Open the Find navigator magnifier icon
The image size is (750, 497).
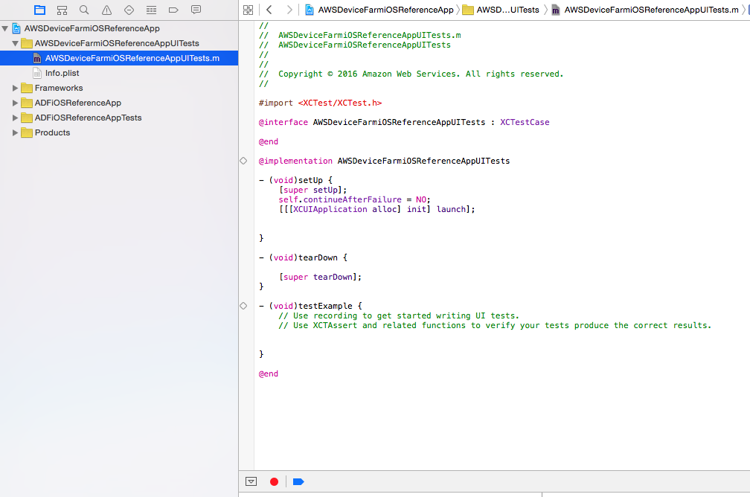tap(84, 10)
